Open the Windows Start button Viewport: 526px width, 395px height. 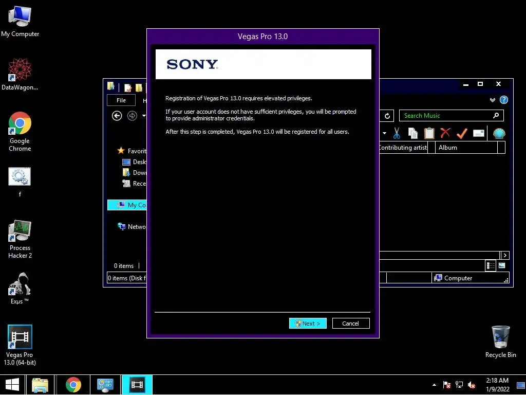coord(12,385)
